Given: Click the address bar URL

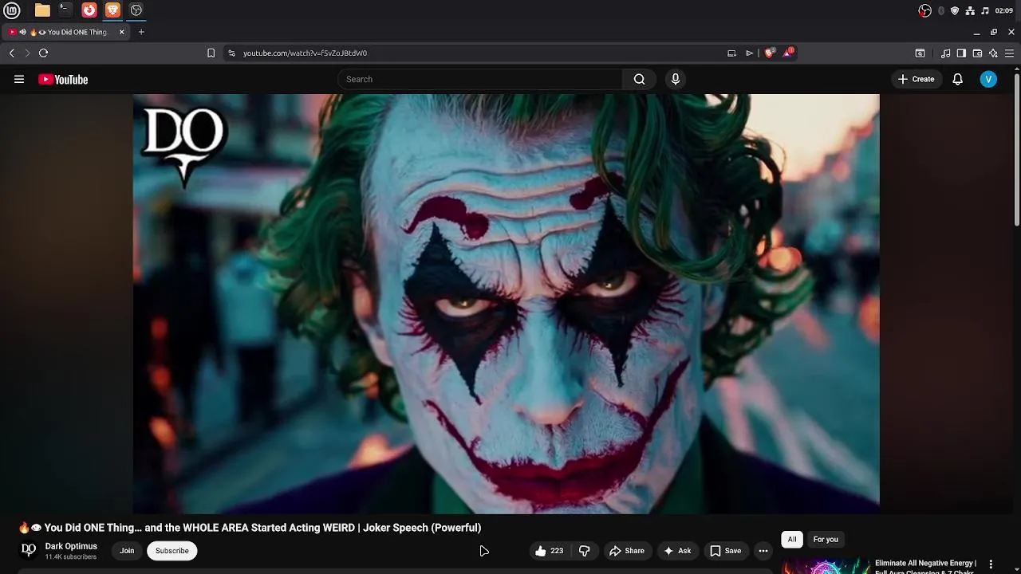Looking at the screenshot, I should [x=305, y=53].
